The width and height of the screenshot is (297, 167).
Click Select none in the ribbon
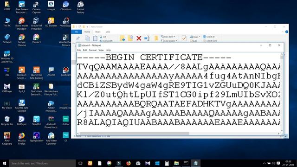pos(210,41)
